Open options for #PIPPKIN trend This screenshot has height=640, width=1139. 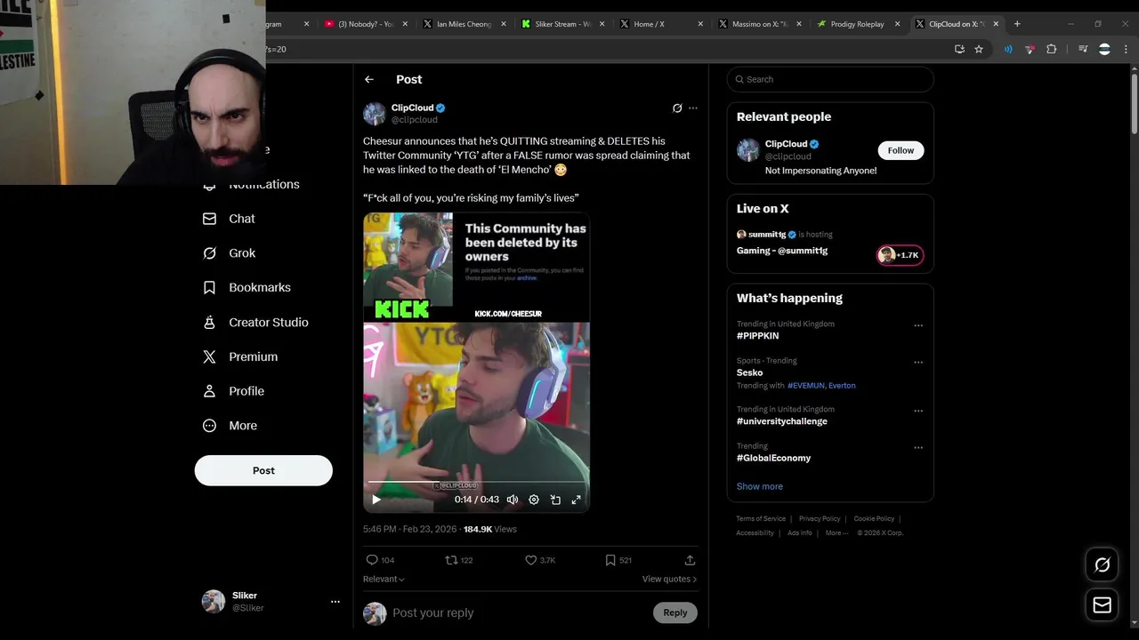pos(918,325)
